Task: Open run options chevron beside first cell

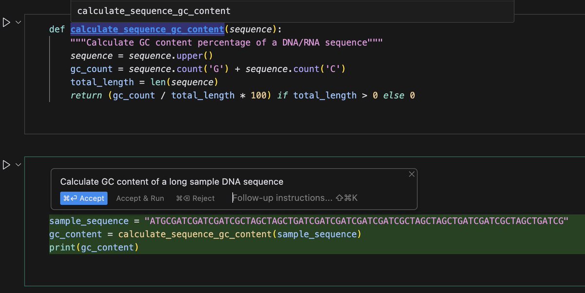Action: (19, 22)
